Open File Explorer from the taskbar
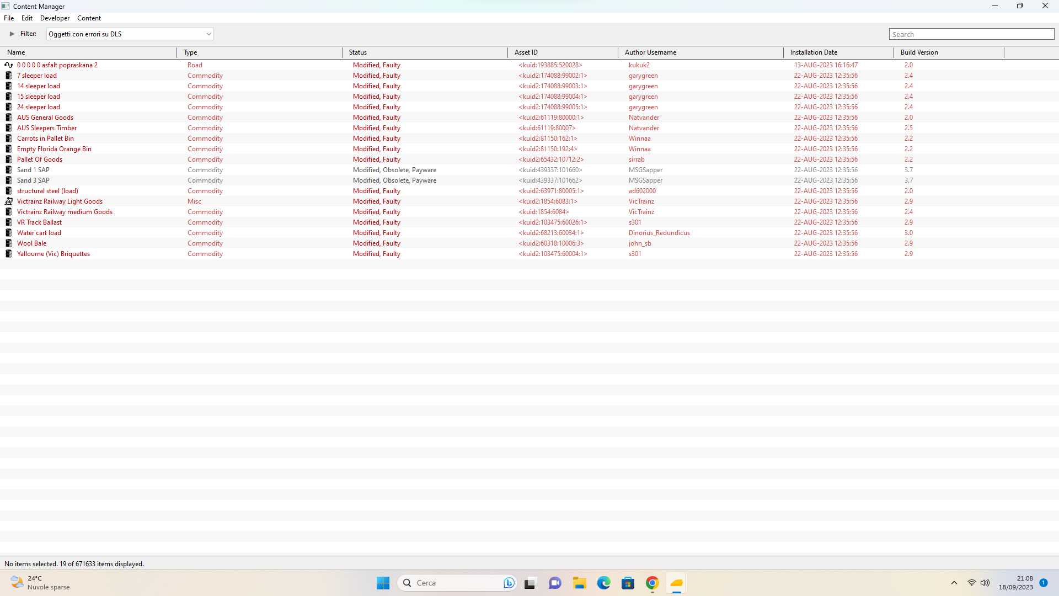 [x=579, y=583]
